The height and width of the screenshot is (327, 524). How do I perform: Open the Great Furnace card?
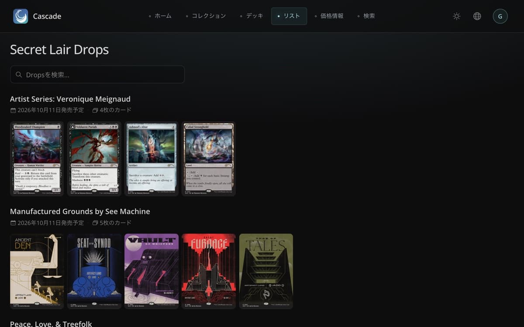tap(209, 271)
